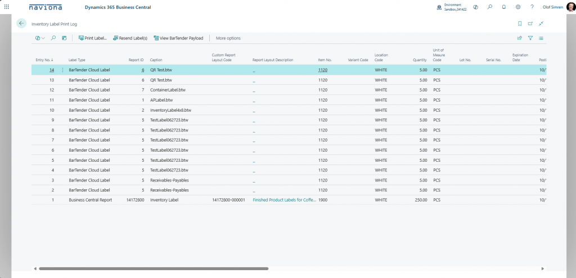576x278 pixels.
Task: Click Inventory Label caption in row 1
Action: coord(164,200)
